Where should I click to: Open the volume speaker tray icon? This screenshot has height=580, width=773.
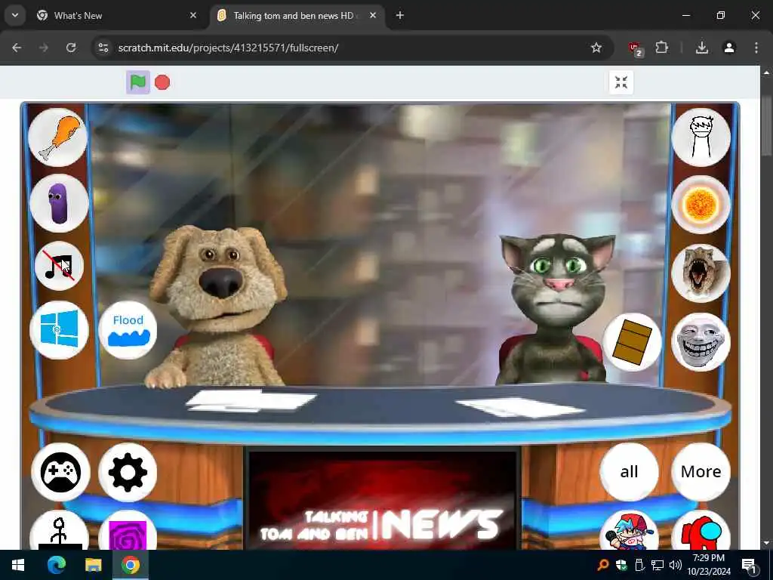[x=676, y=565]
